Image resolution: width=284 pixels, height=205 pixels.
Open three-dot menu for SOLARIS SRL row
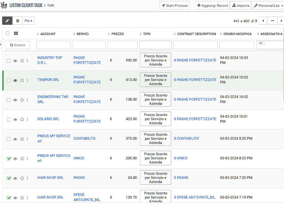pyautogui.click(x=27, y=120)
